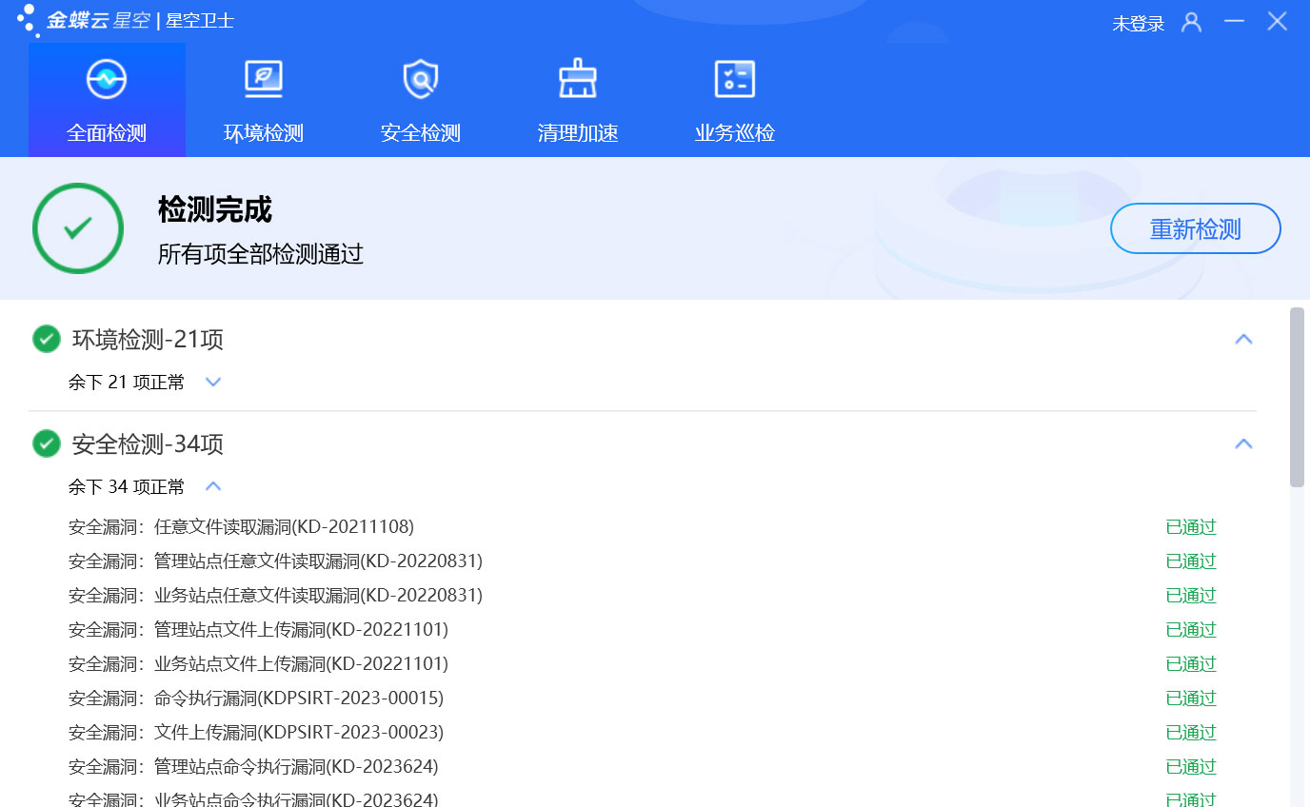Image resolution: width=1310 pixels, height=807 pixels.
Task: Collapse the 余下 34 项正常 list
Action: click(213, 487)
